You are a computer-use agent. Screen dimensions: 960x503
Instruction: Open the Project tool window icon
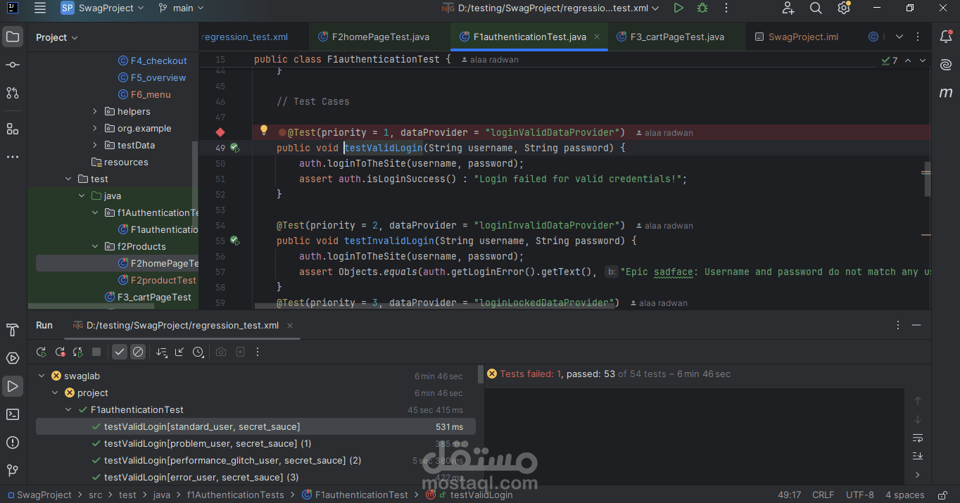tap(13, 37)
